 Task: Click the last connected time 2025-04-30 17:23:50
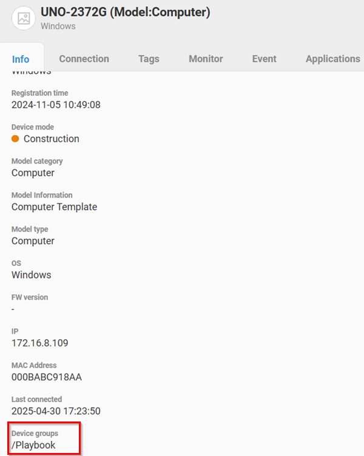56,411
